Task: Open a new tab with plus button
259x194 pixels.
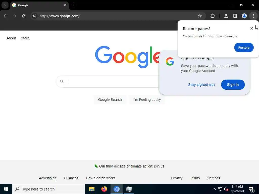Action: click(74, 5)
